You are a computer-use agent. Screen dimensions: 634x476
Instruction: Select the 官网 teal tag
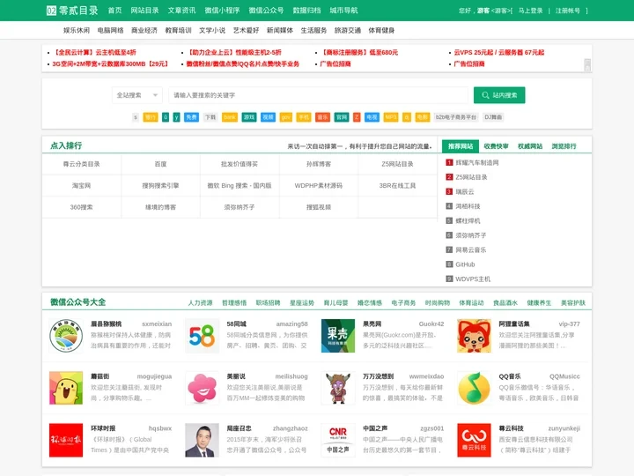(x=342, y=117)
